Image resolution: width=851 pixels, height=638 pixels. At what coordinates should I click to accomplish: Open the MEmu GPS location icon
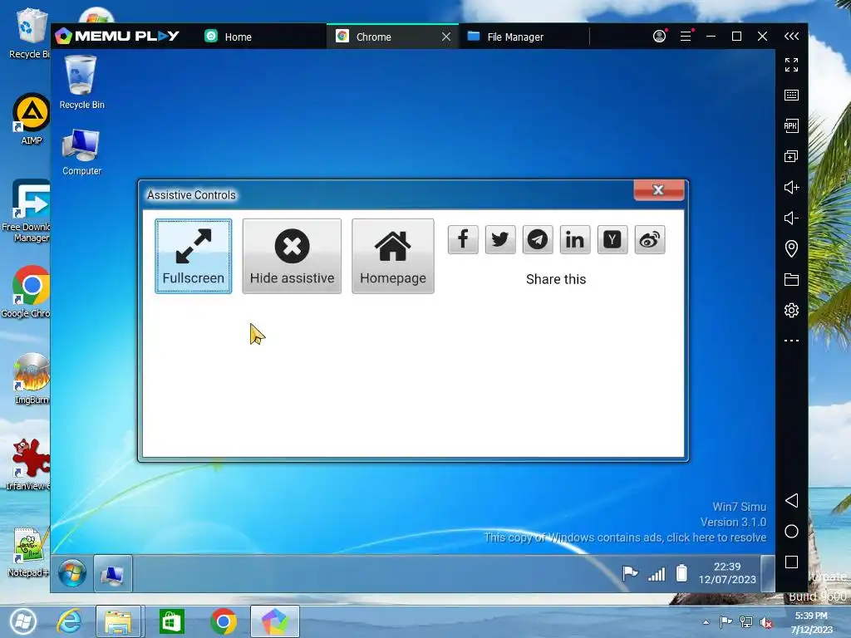[x=791, y=248]
